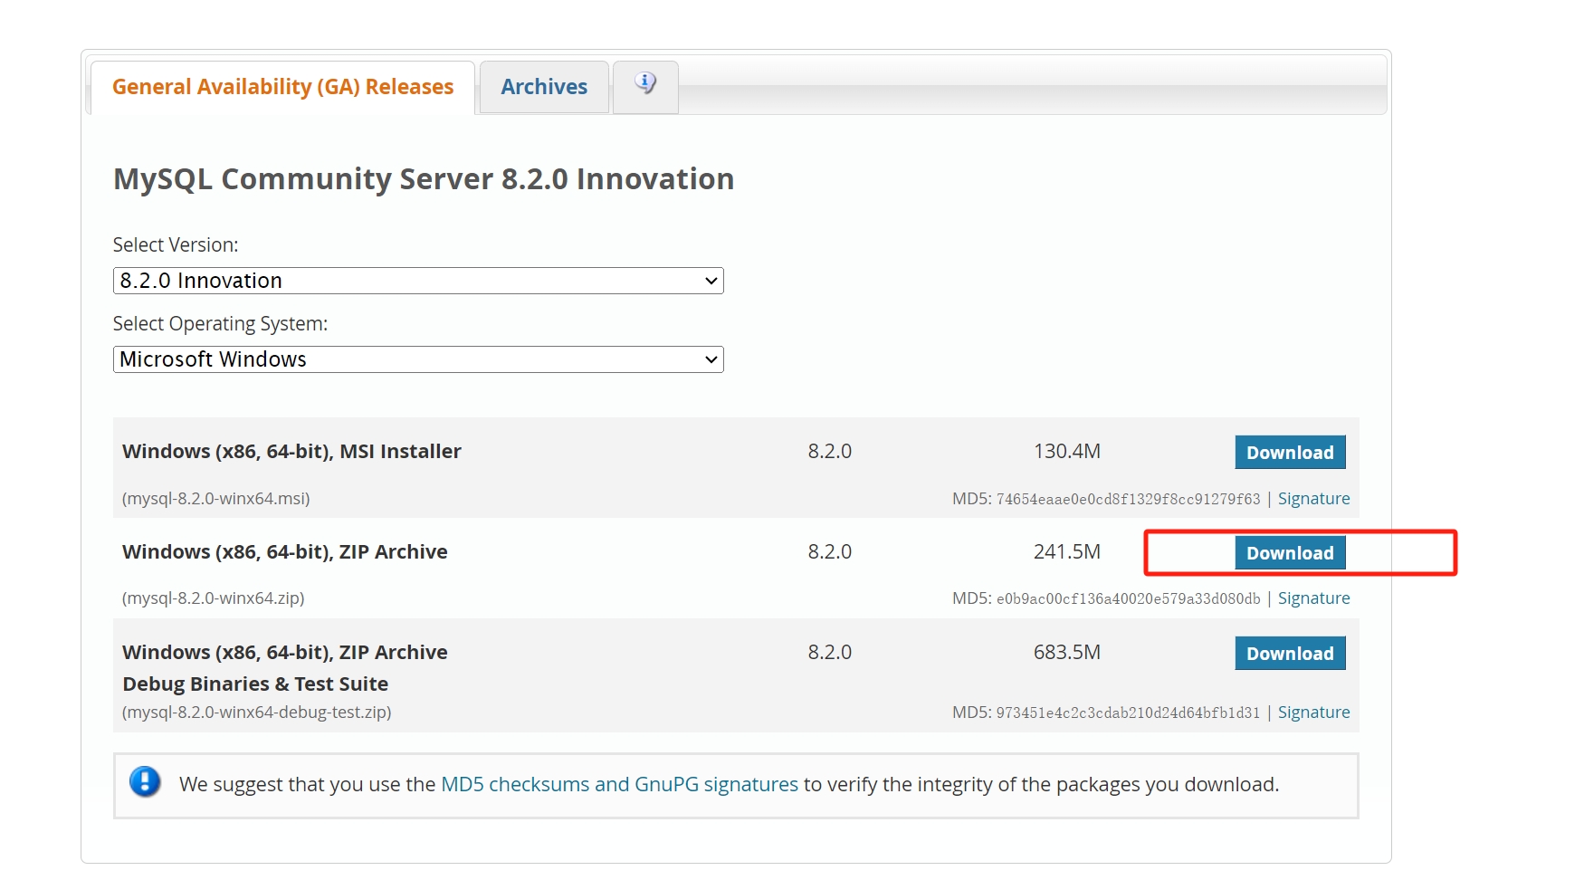
Task: Open Signature link for mysql-8.2.0-winx64.zip
Action: pos(1312,598)
